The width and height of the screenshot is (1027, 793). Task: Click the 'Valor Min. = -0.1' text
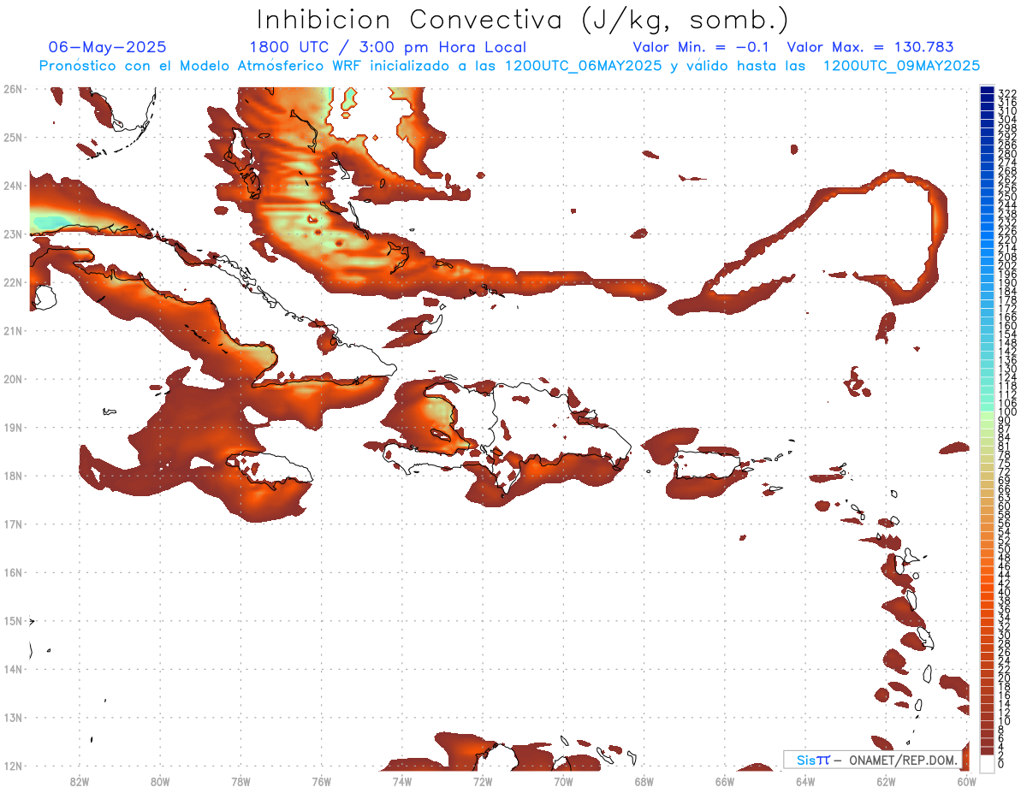pos(701,47)
